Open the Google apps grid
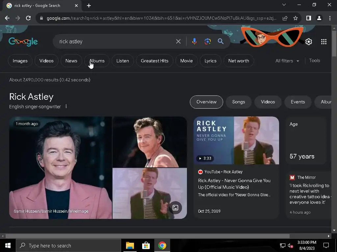 pos(324,42)
